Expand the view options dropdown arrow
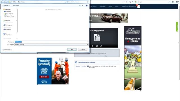180x101 pixels. tap(82, 6)
